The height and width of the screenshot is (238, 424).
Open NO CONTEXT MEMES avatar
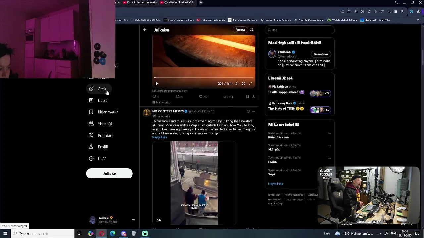pyautogui.click(x=147, y=113)
